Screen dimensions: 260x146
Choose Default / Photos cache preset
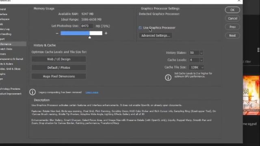[58, 68]
